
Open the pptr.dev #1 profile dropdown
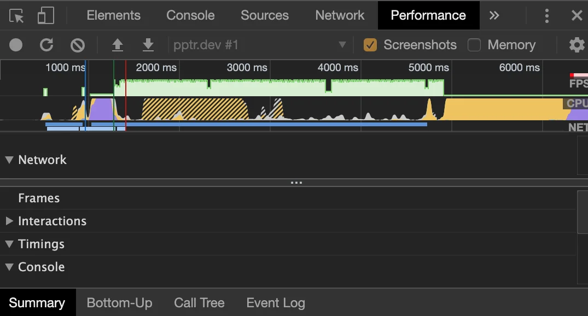[342, 45]
